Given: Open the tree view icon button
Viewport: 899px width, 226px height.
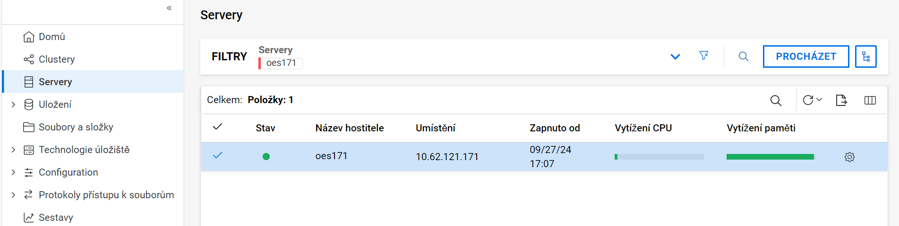Looking at the screenshot, I should pos(865,56).
